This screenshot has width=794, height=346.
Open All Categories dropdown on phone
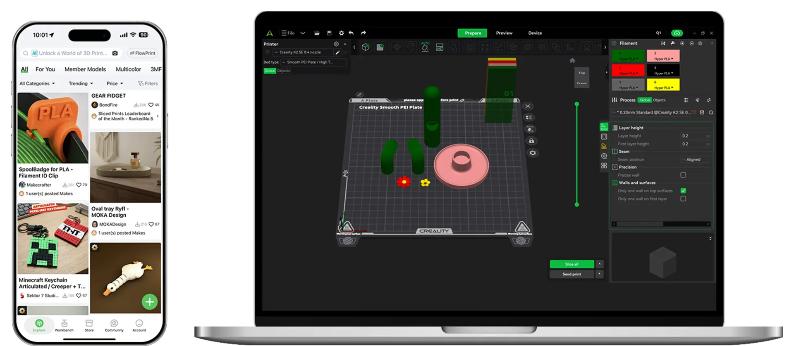37,83
